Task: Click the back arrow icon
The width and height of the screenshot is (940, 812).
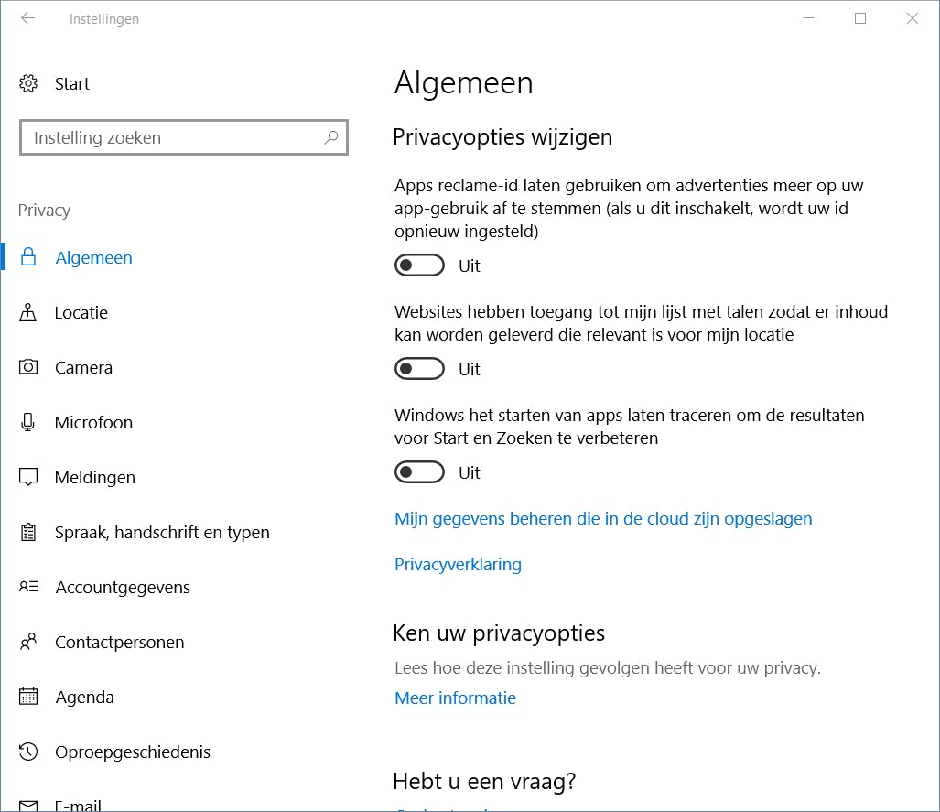Action: 27,18
